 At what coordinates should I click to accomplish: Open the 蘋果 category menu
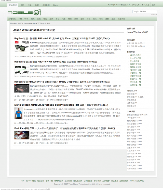point(51,19)
